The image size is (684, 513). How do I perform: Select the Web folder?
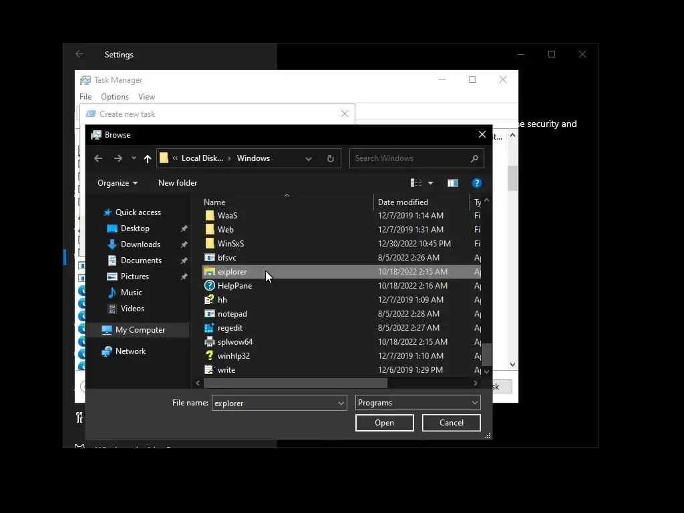coord(226,230)
